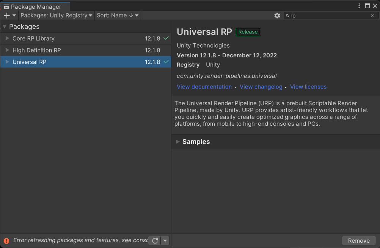
Task: Click the 12.1.8 version of High Definition RP
Action: pyautogui.click(x=152, y=50)
